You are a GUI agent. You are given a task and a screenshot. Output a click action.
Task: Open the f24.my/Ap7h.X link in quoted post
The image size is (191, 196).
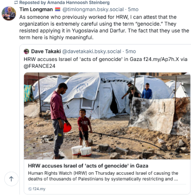click(x=162, y=59)
